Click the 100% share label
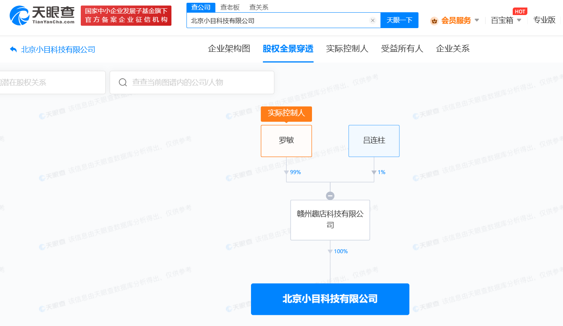 [340, 251]
